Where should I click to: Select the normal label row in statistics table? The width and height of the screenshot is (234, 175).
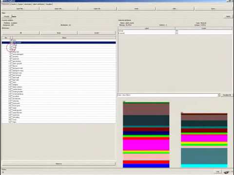pyautogui.click(x=175, y=31)
